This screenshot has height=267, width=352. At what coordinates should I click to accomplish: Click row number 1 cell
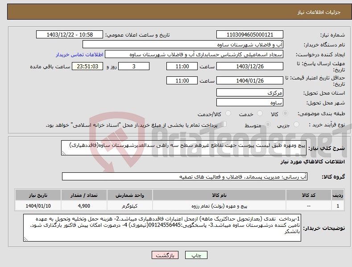(338, 206)
